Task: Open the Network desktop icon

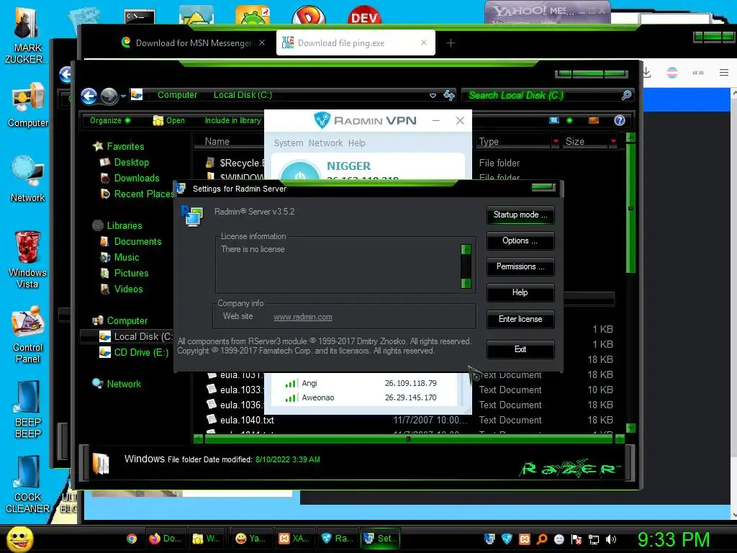Action: coord(28,179)
